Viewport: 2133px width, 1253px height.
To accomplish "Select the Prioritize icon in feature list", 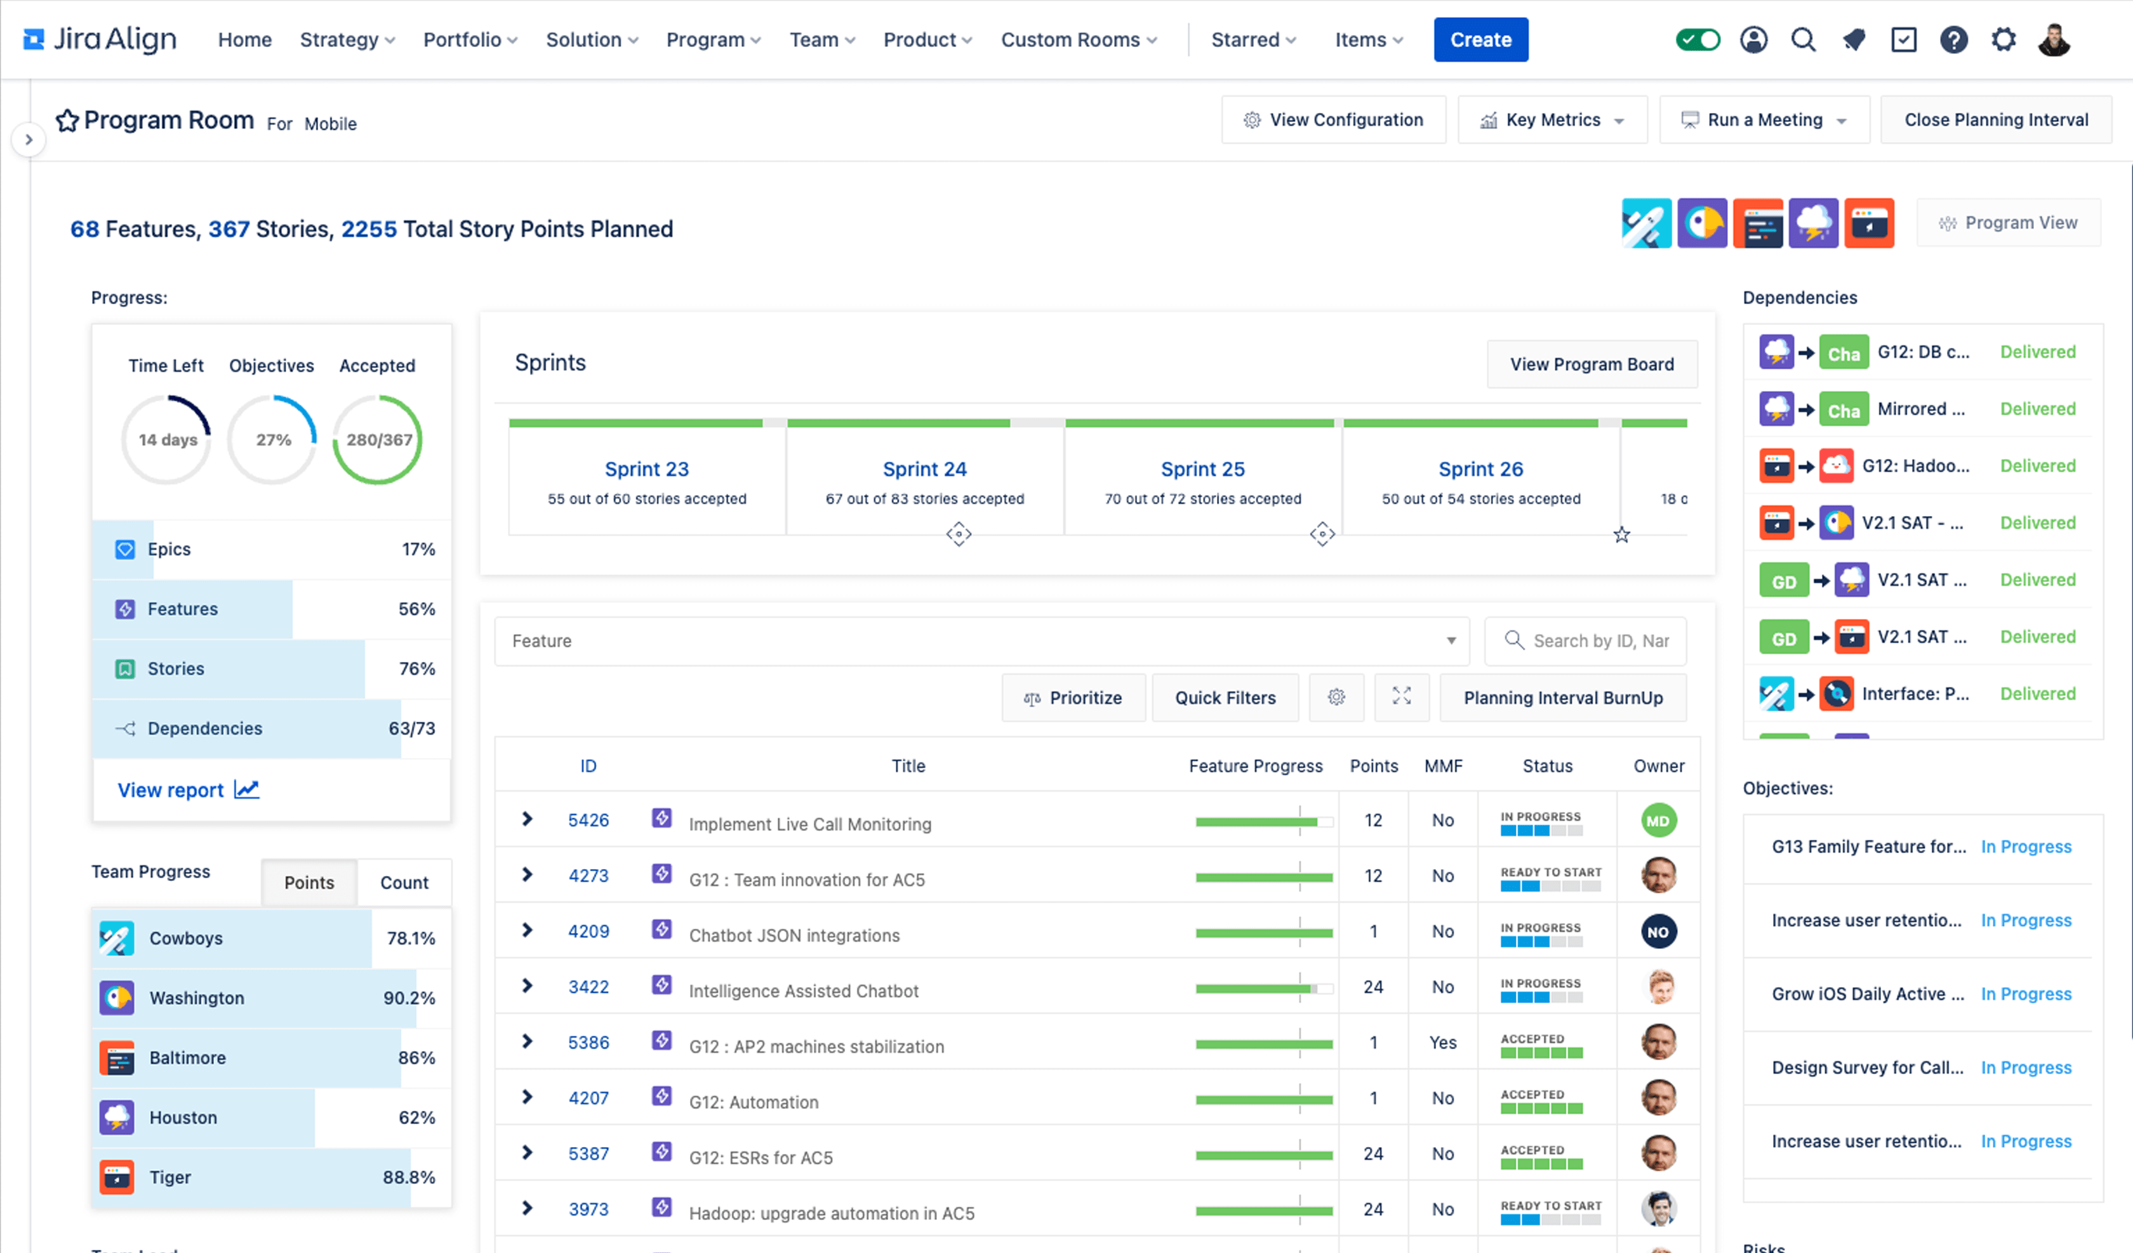I will point(1032,696).
